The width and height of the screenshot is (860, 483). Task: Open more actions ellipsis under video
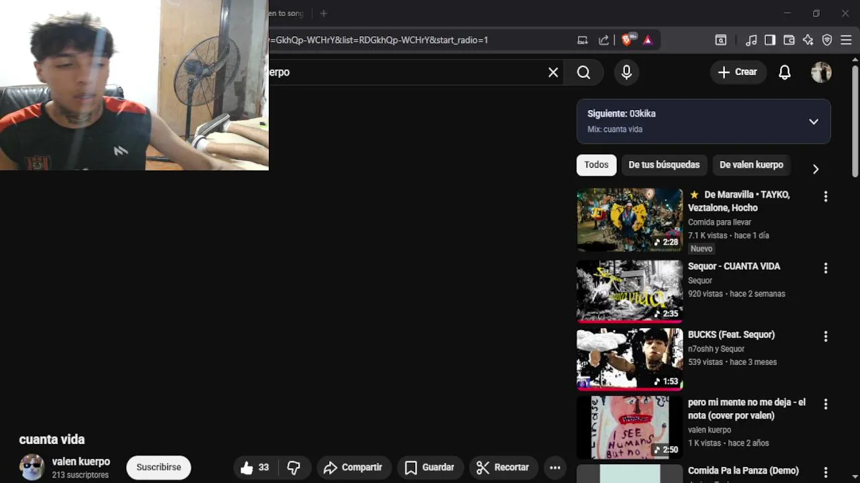pyautogui.click(x=555, y=468)
